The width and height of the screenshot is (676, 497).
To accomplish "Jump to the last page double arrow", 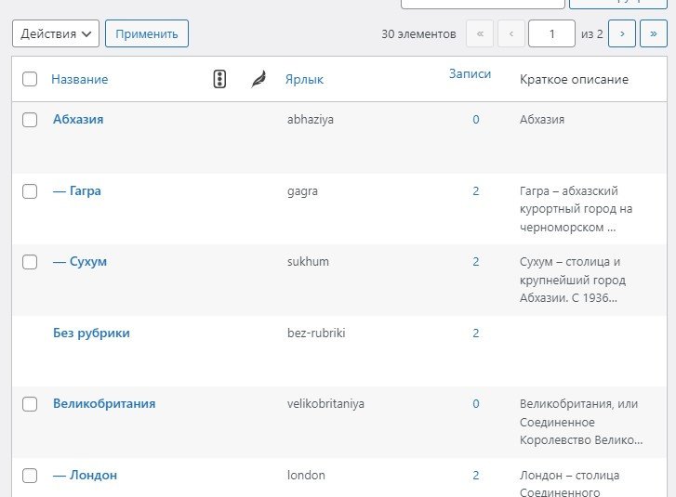I will point(654,33).
